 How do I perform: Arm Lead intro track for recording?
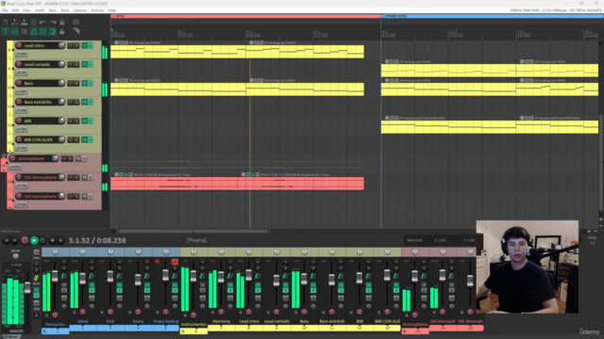(19, 45)
